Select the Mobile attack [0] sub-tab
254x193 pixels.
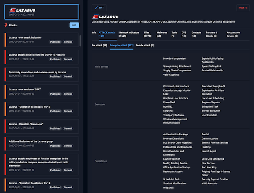145,45
